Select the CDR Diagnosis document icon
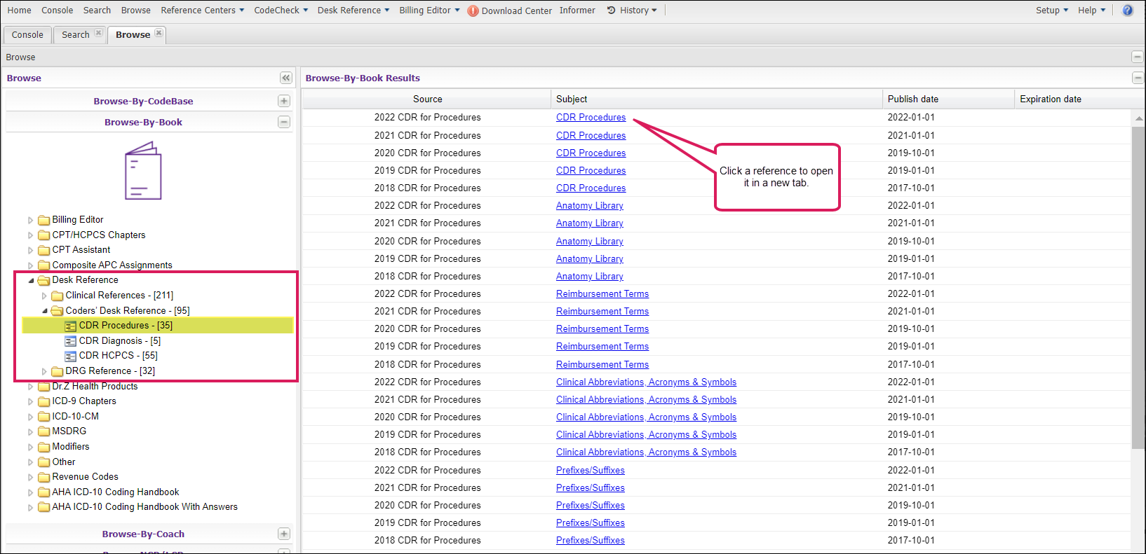This screenshot has width=1146, height=554. 70,341
